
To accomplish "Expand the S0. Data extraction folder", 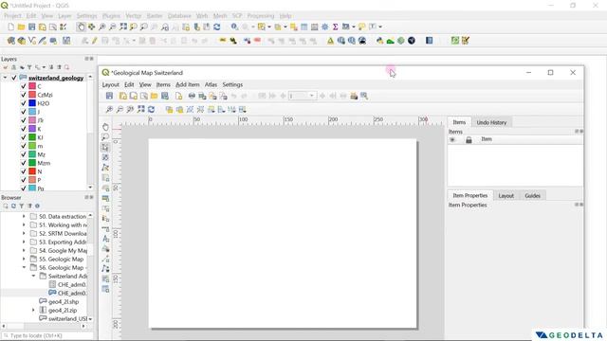I will [24, 217].
